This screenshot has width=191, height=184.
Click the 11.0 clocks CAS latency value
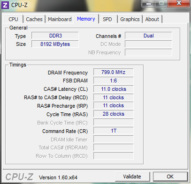(x=114, y=89)
